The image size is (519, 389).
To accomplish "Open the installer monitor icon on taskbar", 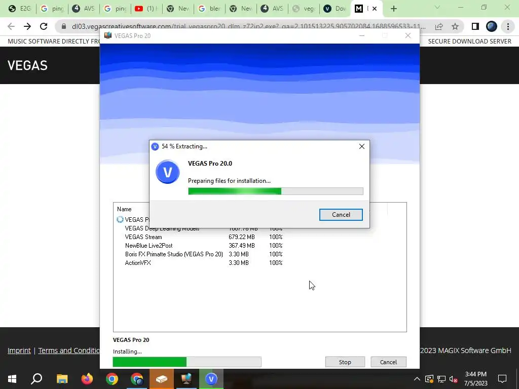I will pyautogui.click(x=187, y=379).
